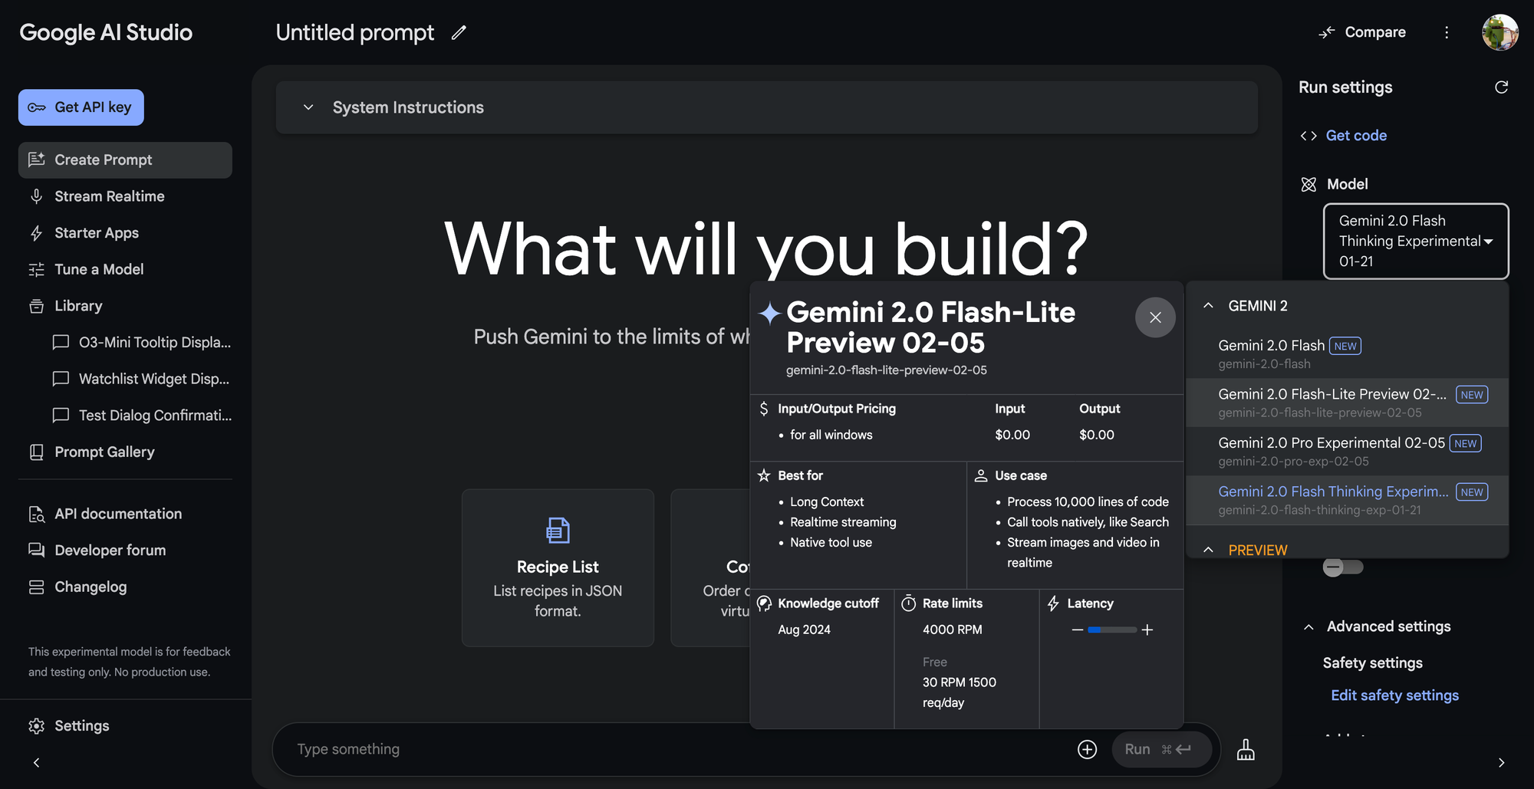Edit the prompt title with pencil icon
The width and height of the screenshot is (1534, 789).
click(x=459, y=32)
